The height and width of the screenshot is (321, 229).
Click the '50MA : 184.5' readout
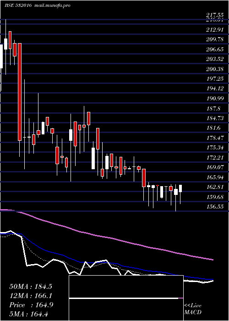point(31,287)
